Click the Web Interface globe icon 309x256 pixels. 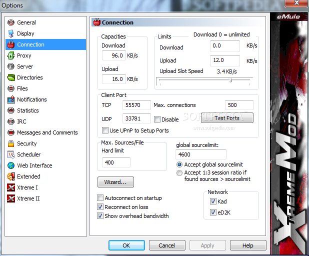click(x=11, y=165)
